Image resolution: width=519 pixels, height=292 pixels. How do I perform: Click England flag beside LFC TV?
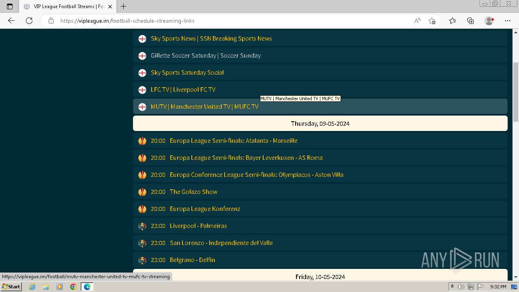tap(142, 90)
